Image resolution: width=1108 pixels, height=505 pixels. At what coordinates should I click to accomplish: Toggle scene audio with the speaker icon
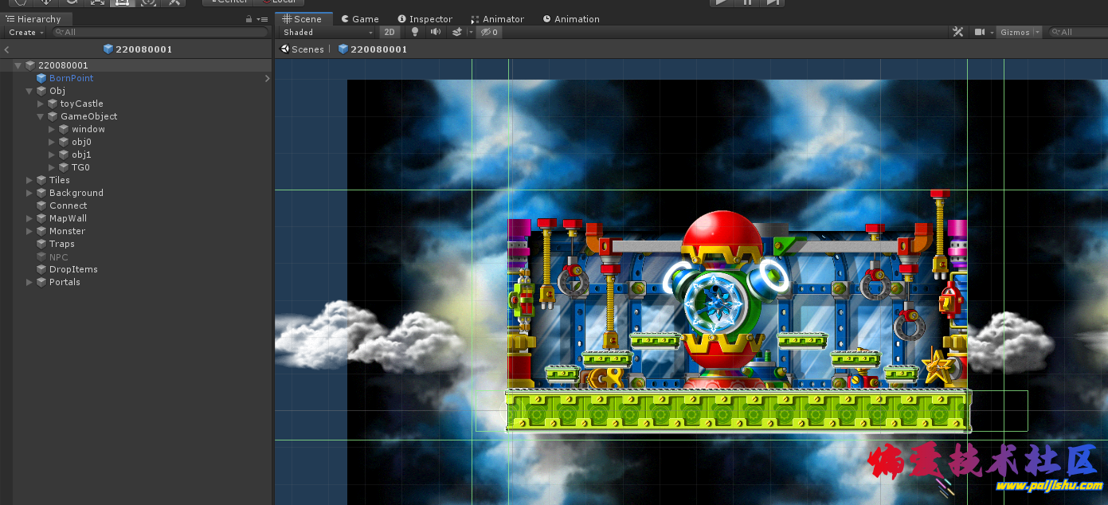click(x=436, y=32)
